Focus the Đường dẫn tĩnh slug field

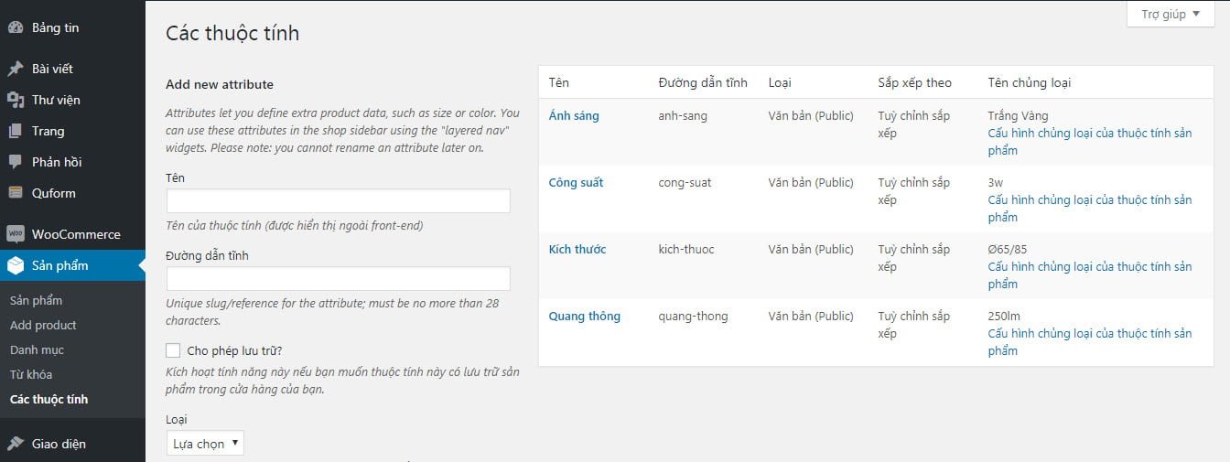[x=338, y=279]
